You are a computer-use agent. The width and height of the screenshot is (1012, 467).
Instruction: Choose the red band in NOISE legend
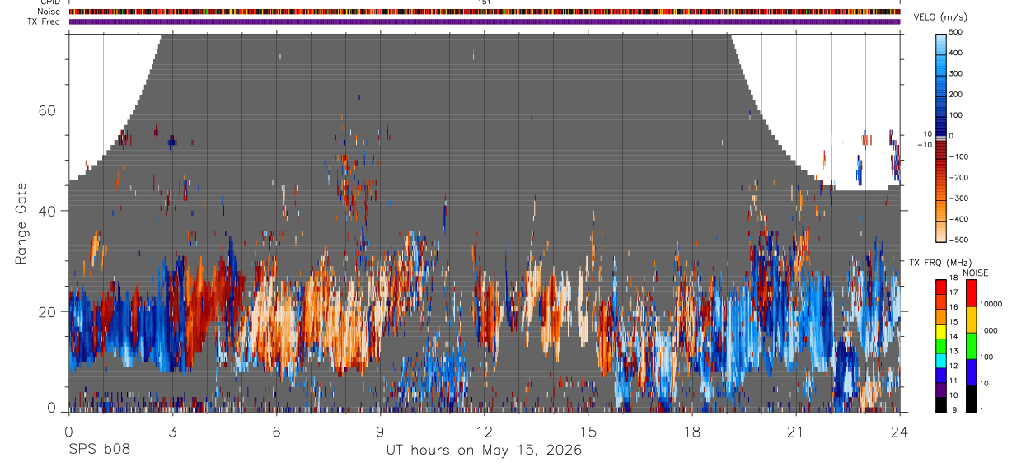tap(972, 293)
